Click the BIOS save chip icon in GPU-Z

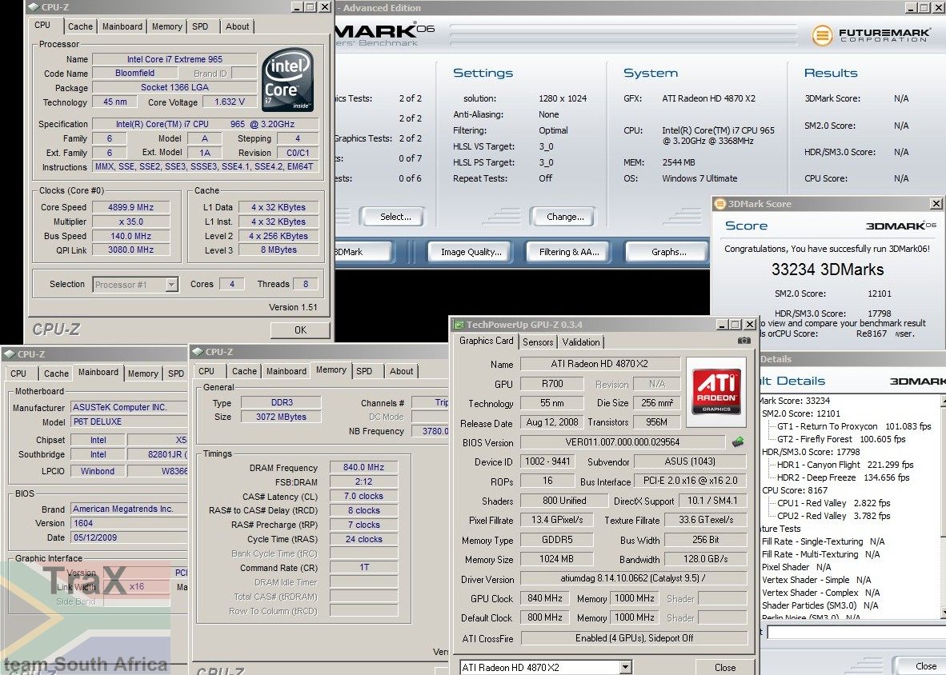[x=738, y=442]
